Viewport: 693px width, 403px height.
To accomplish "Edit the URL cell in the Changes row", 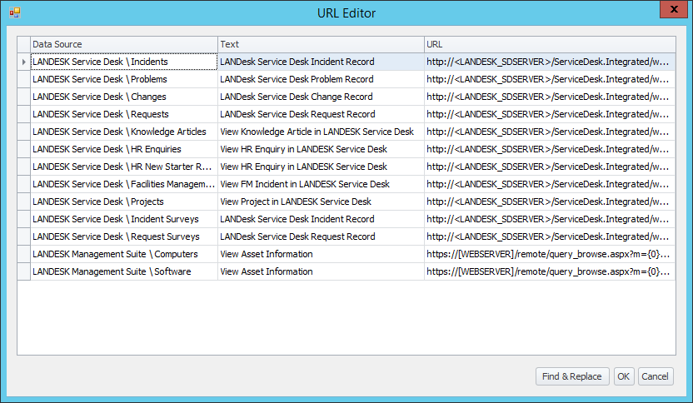I will 550,97.
